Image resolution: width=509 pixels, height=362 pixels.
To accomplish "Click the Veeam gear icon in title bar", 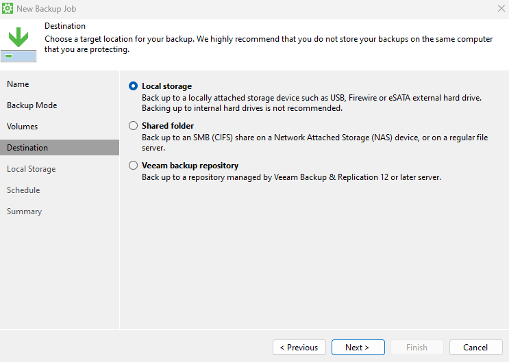I will tap(8, 10).
